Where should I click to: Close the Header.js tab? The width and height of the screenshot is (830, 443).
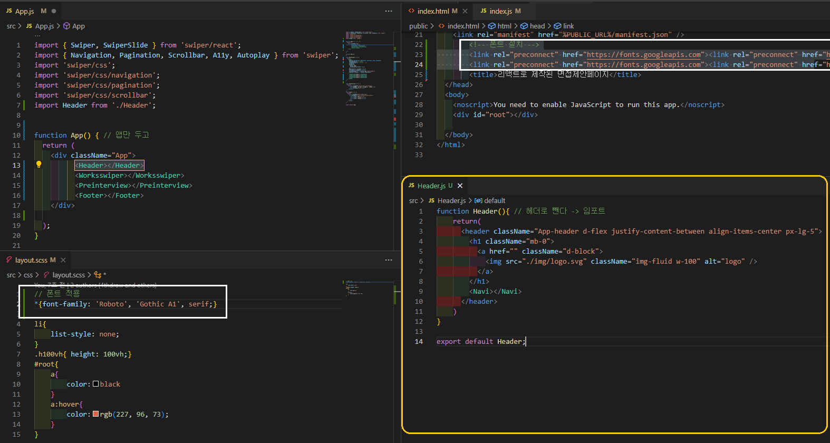(460, 186)
